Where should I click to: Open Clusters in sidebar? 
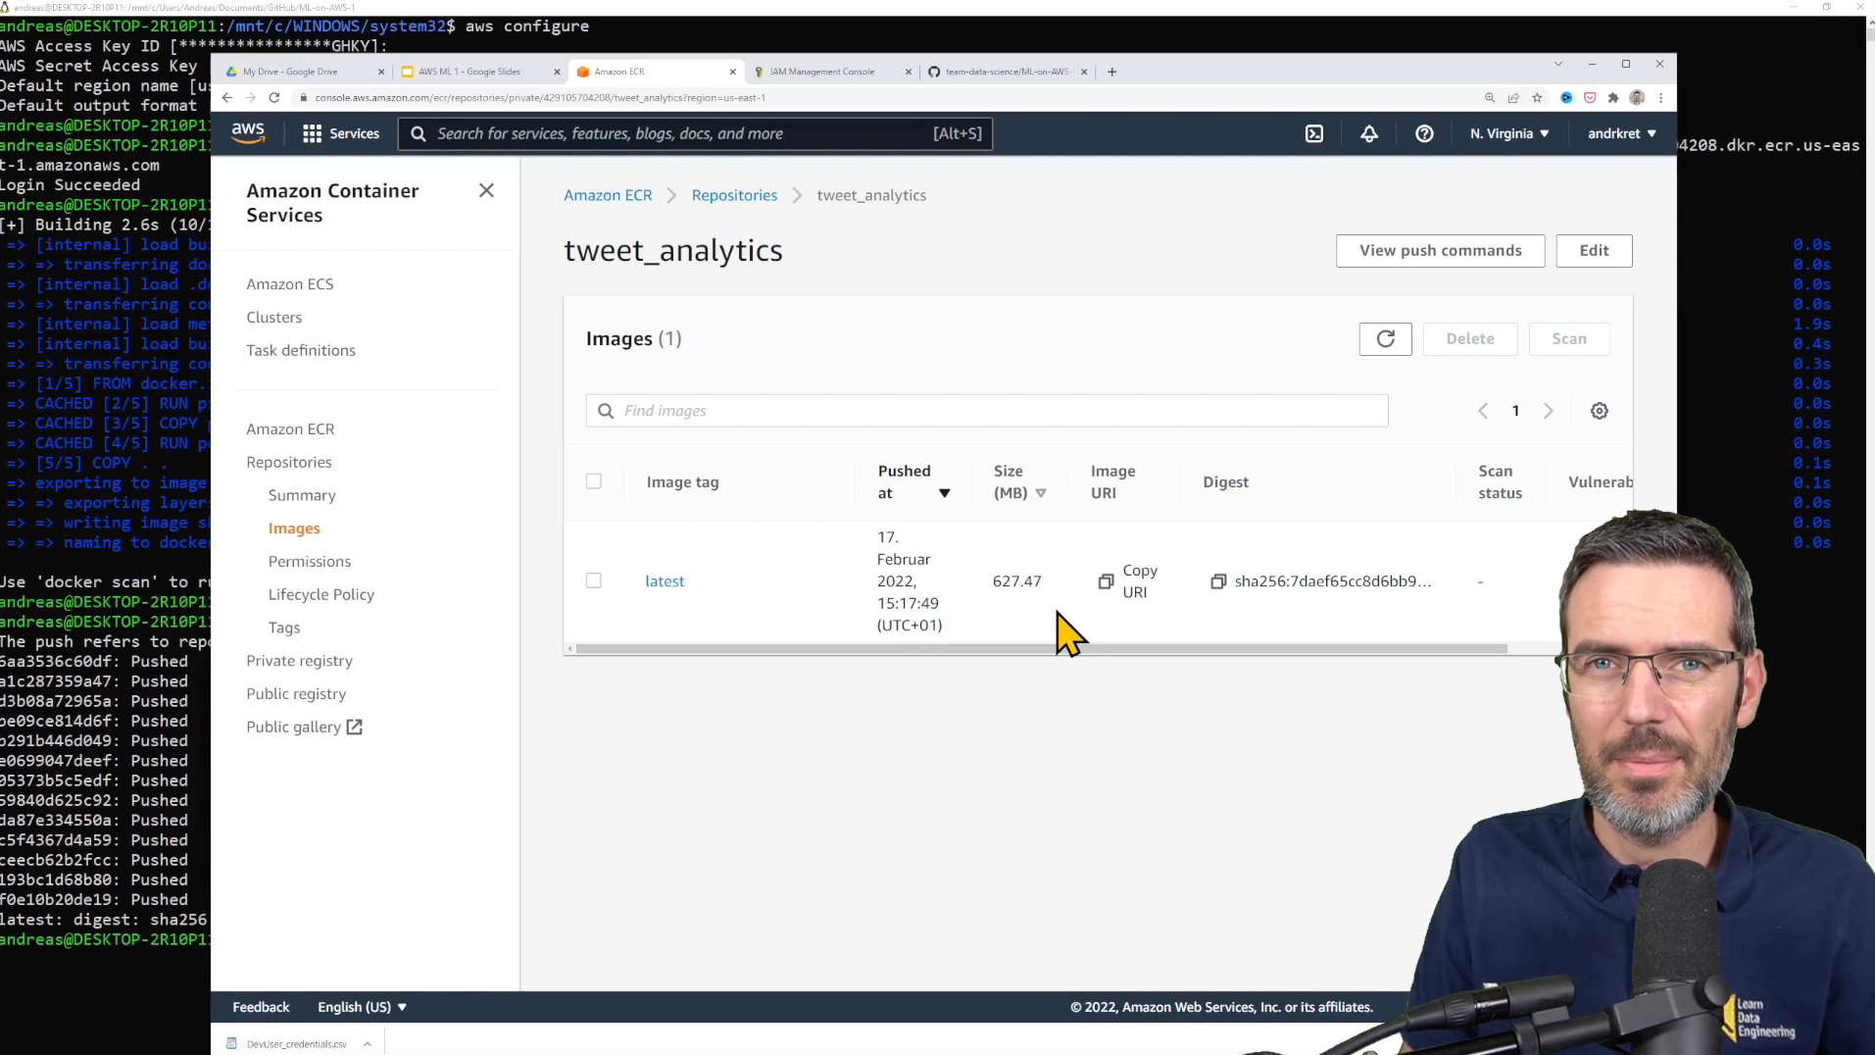click(x=274, y=318)
